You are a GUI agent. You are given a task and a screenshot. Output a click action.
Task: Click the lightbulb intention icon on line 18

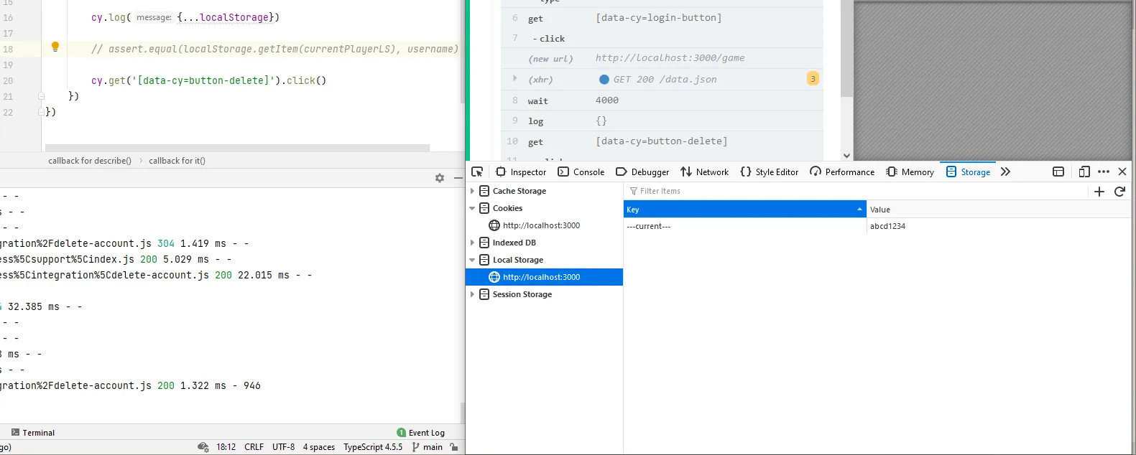pyautogui.click(x=55, y=47)
